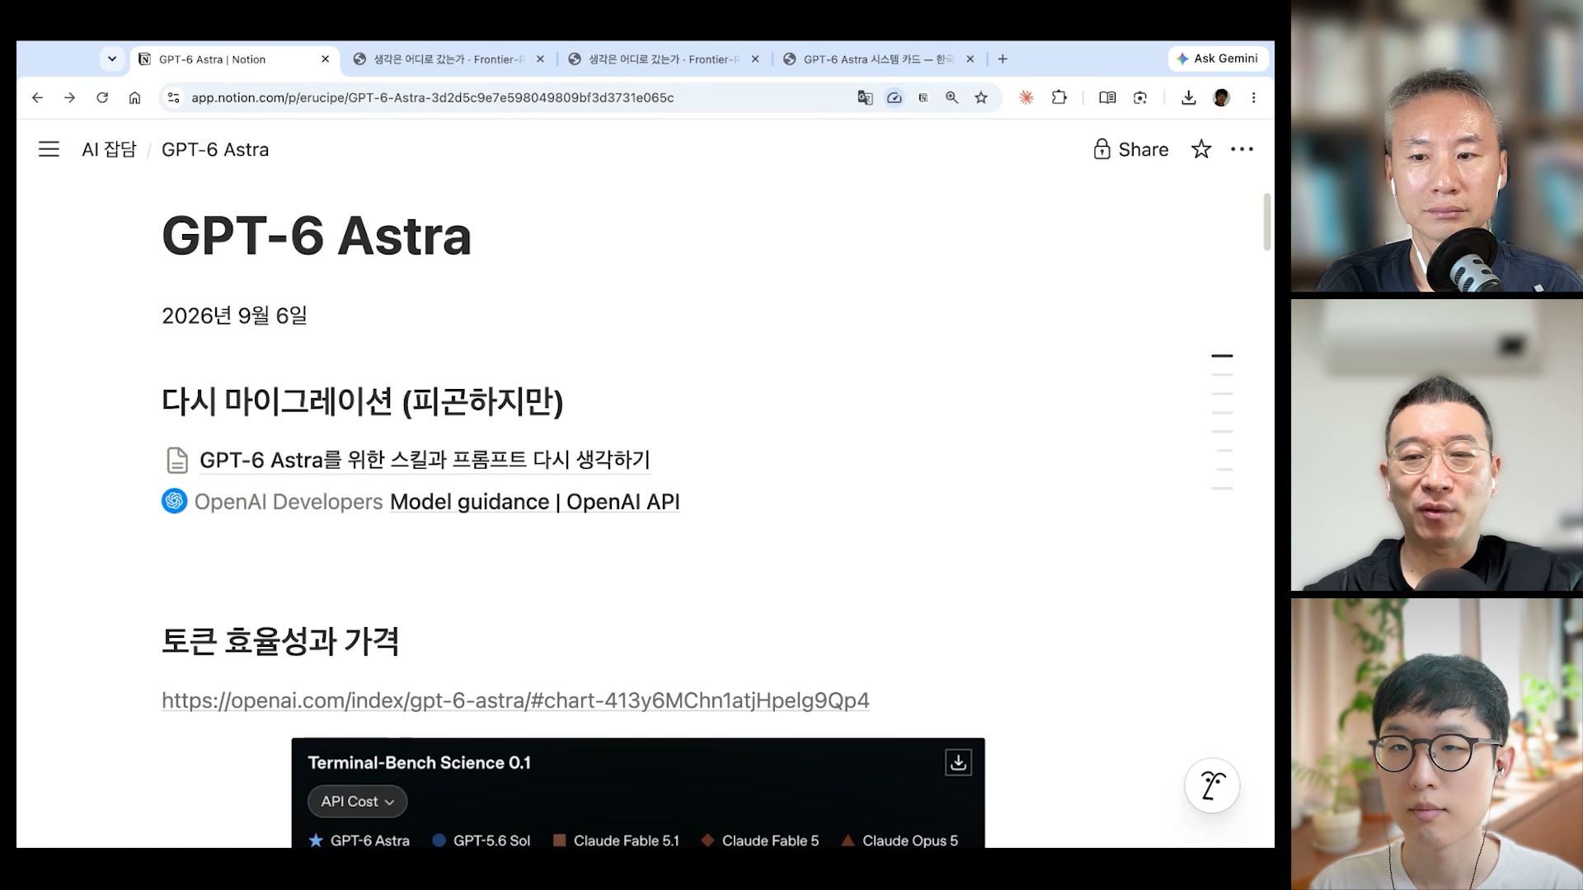Click the Notion page scrollbar thumb
The width and height of the screenshot is (1583, 890).
1267,222
